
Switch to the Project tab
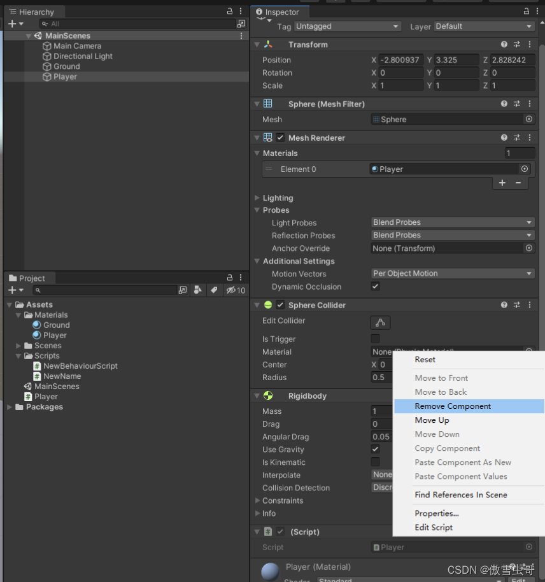coord(30,278)
